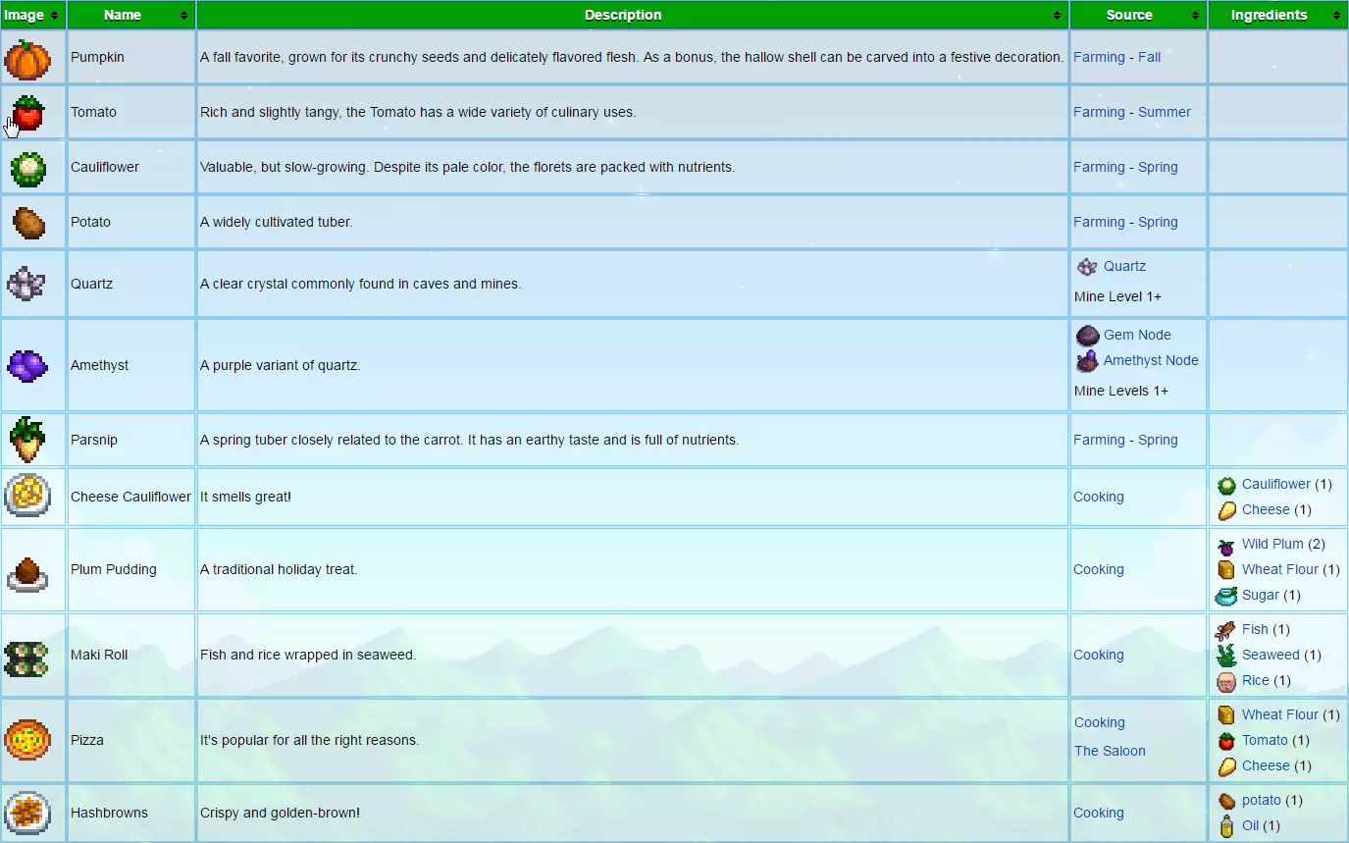Follow the Spring link in the Cauliflower row
Image resolution: width=1349 pixels, height=843 pixels.
point(1158,168)
